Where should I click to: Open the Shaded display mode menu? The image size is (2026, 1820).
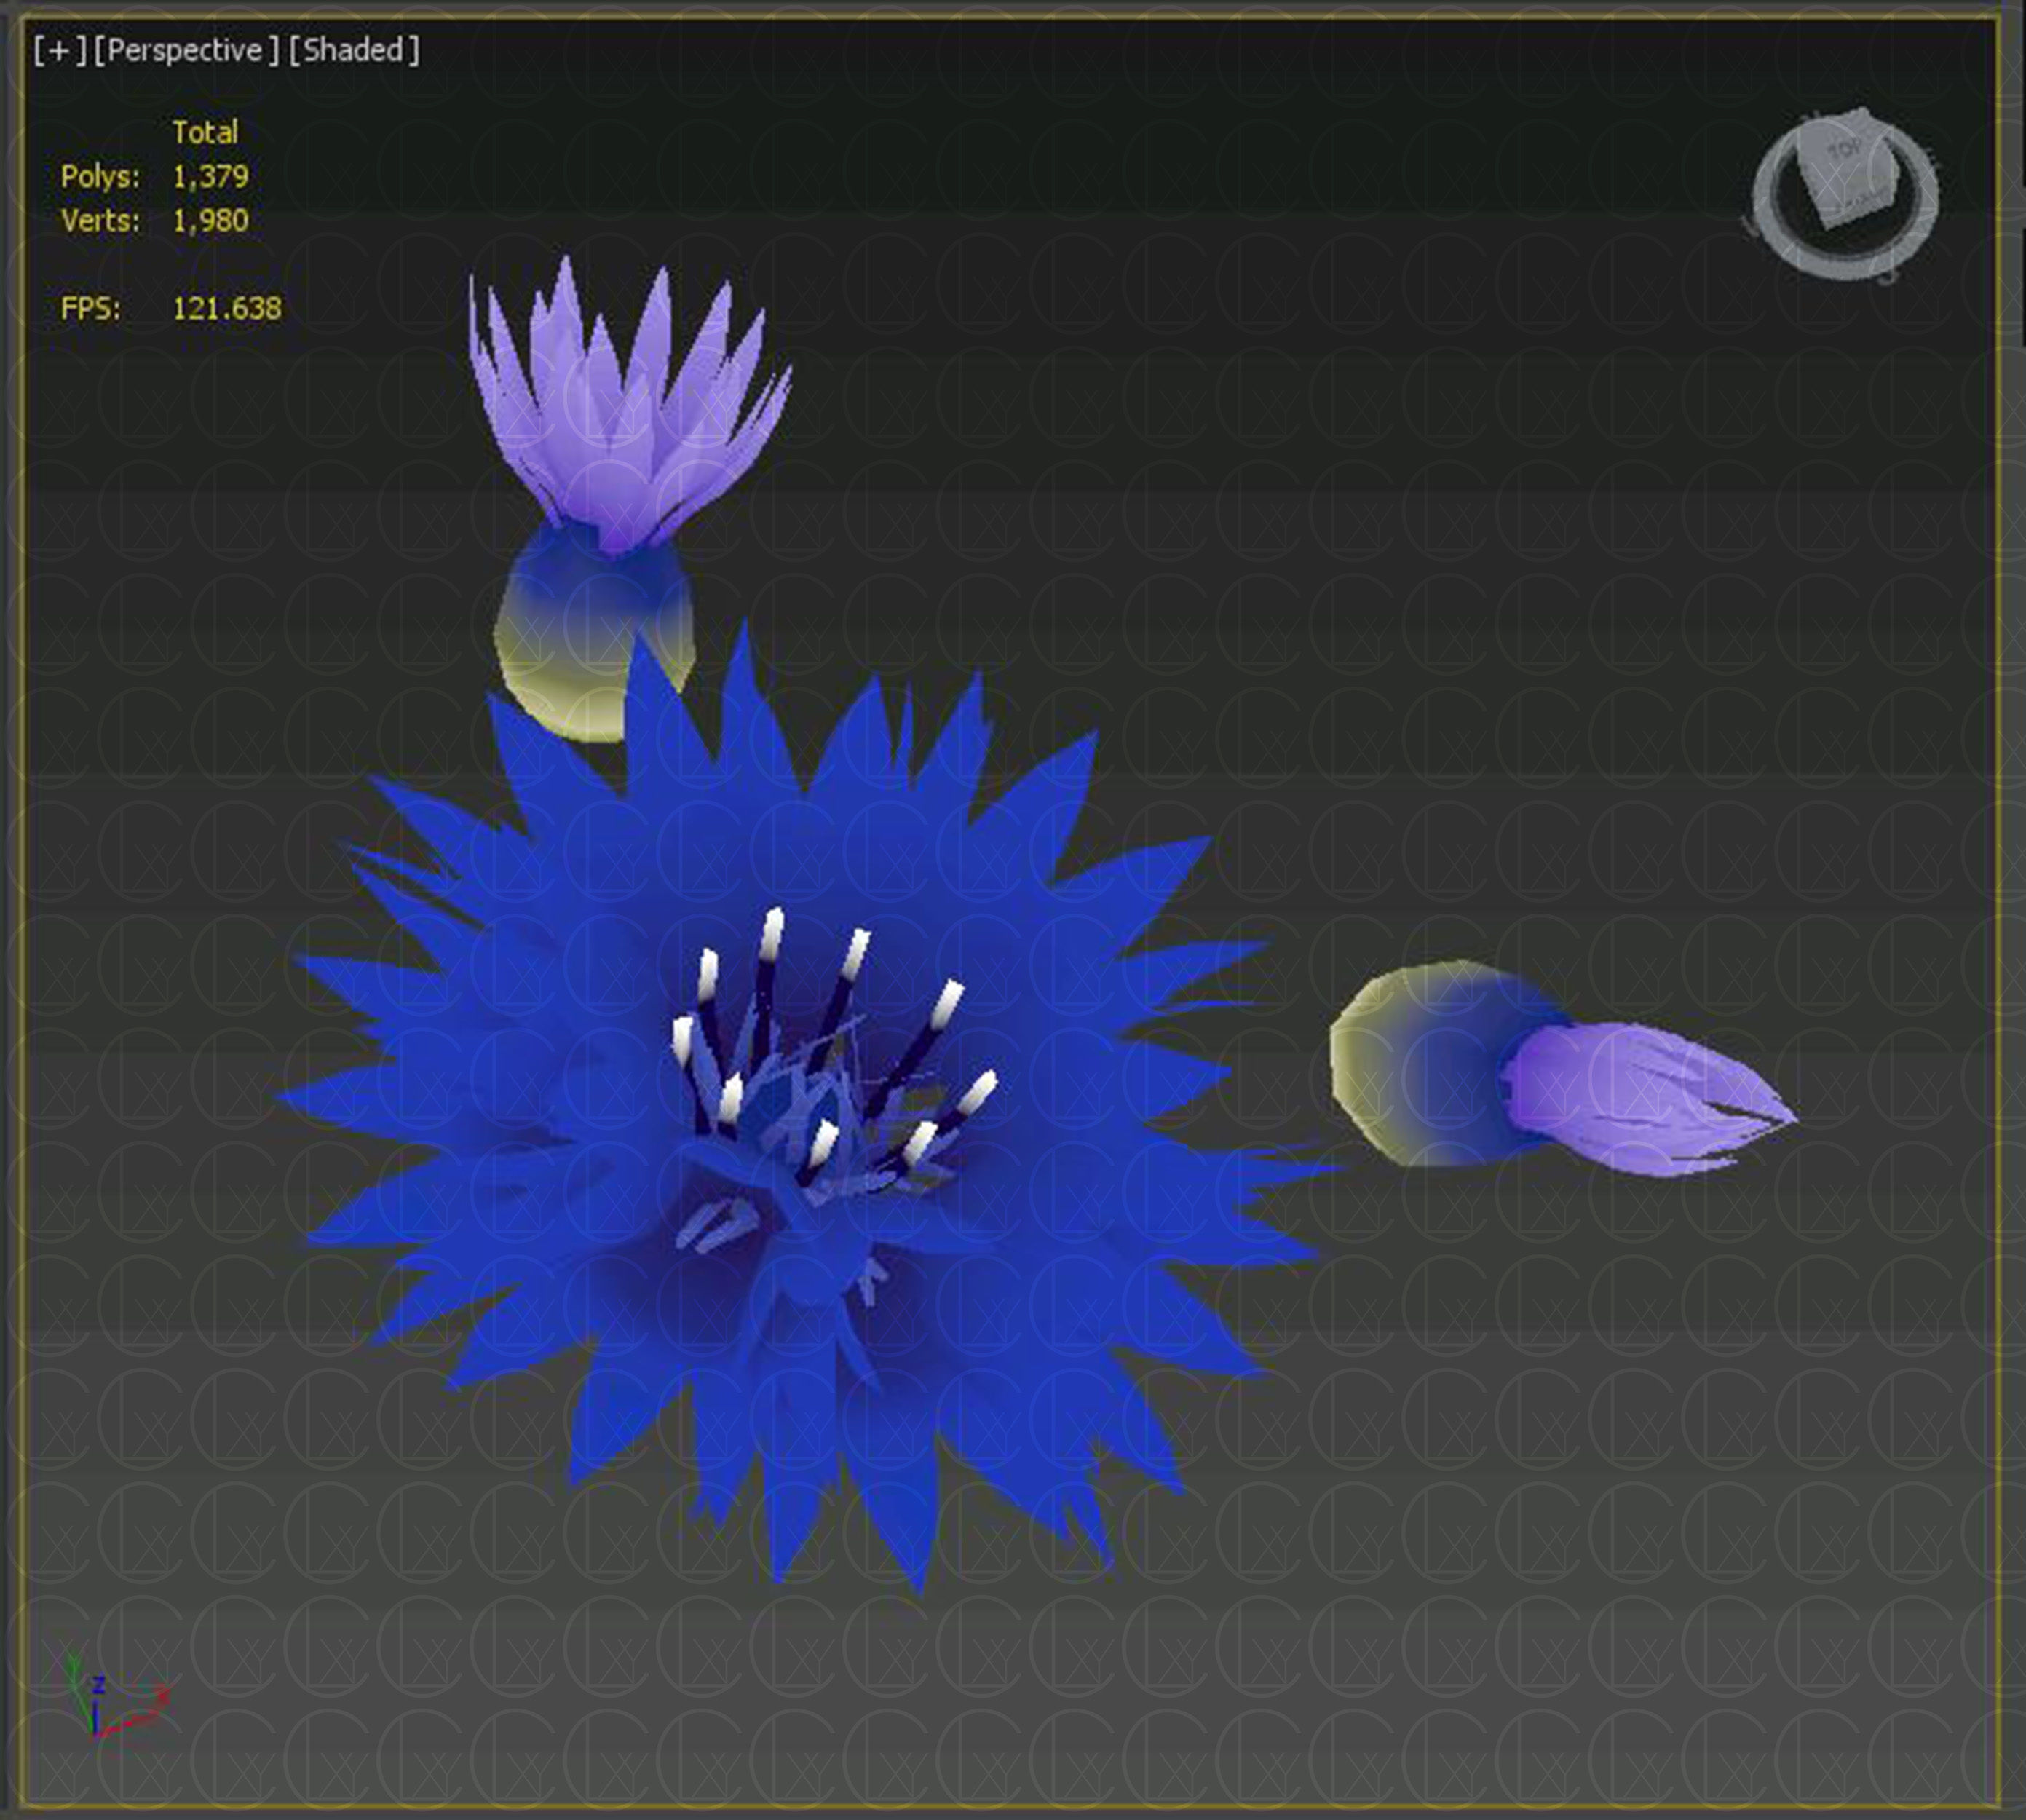pyautogui.click(x=354, y=50)
